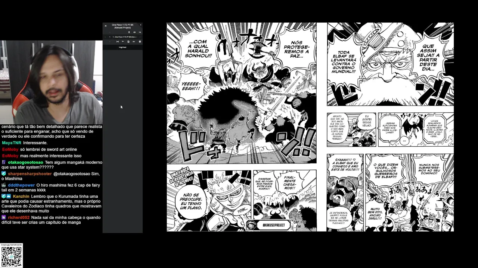Close the One Piece reader sidebar
478x268 pixels.
[106, 26]
